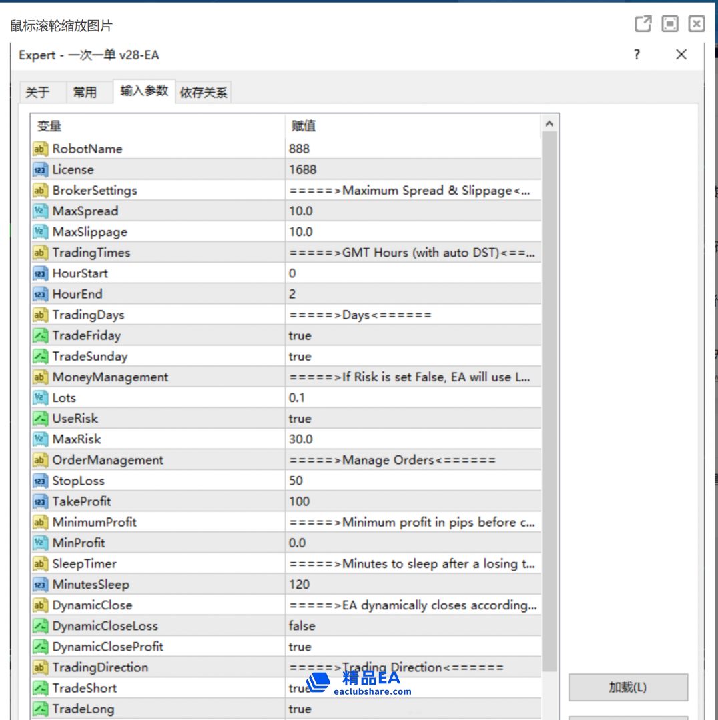Open image in external window icon

coord(643,25)
